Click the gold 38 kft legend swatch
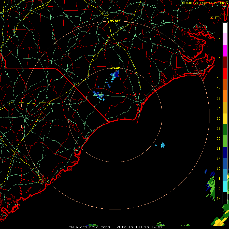Image resolution: width=229 pixels, height=229 pixels. (225, 108)
